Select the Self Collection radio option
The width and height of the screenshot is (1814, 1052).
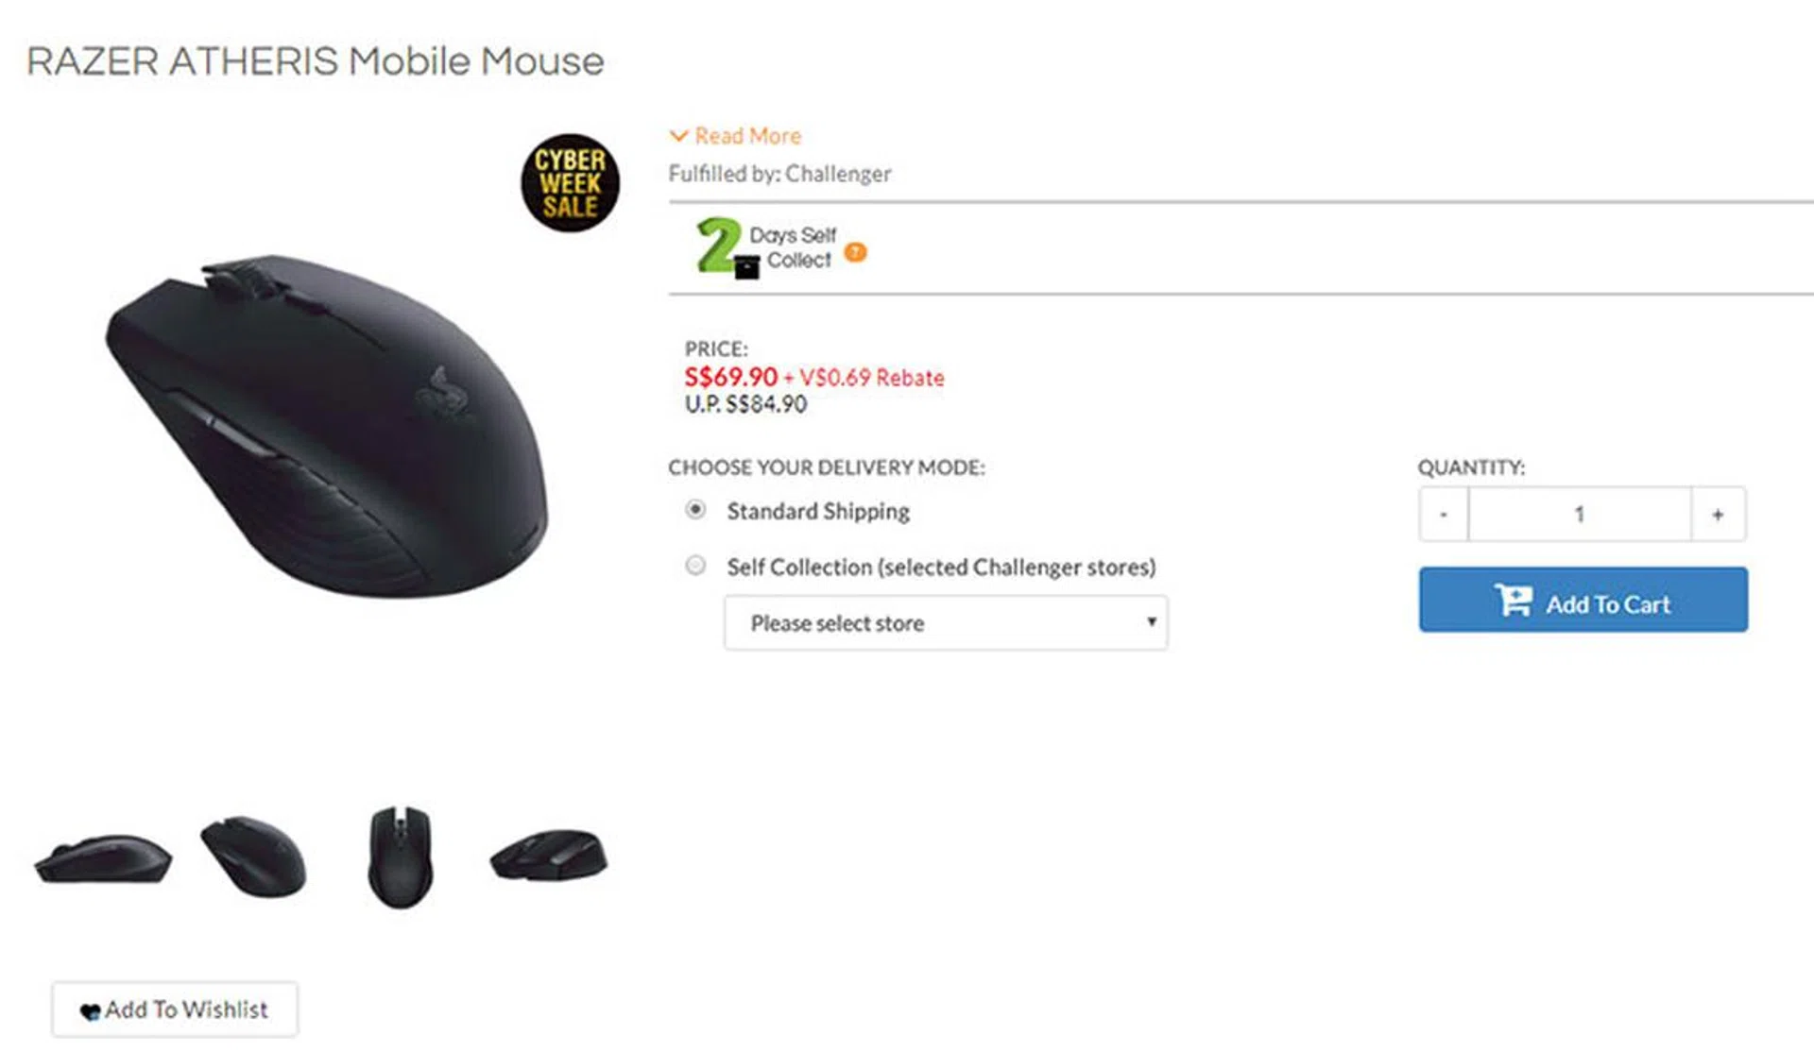695,566
